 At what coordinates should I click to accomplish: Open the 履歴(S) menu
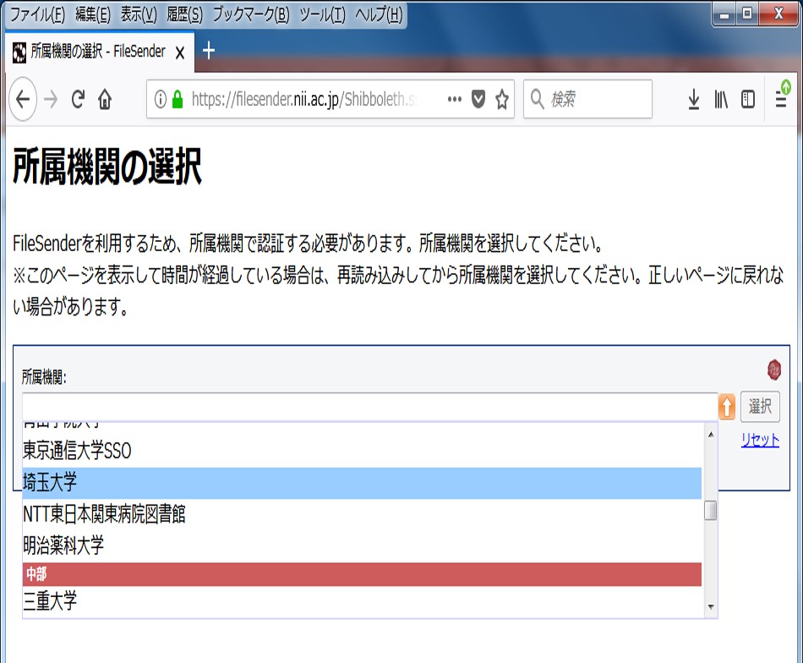[184, 14]
